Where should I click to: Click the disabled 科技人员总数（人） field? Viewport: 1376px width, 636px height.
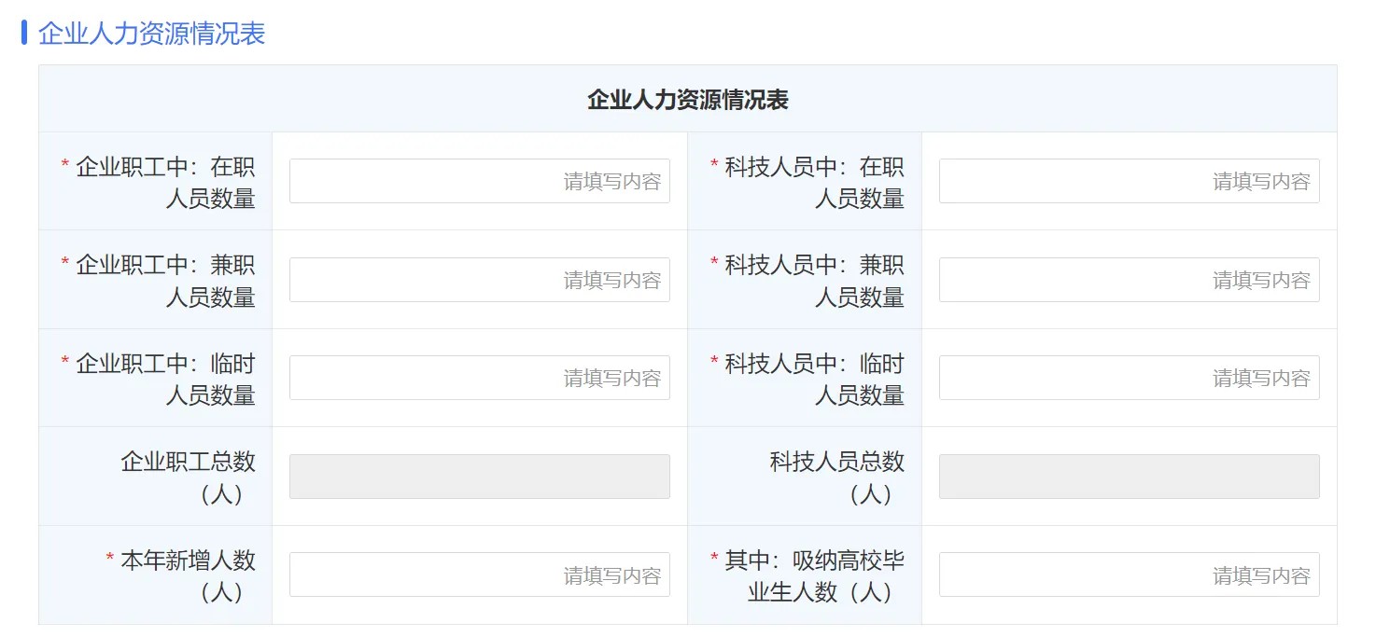1129,477
